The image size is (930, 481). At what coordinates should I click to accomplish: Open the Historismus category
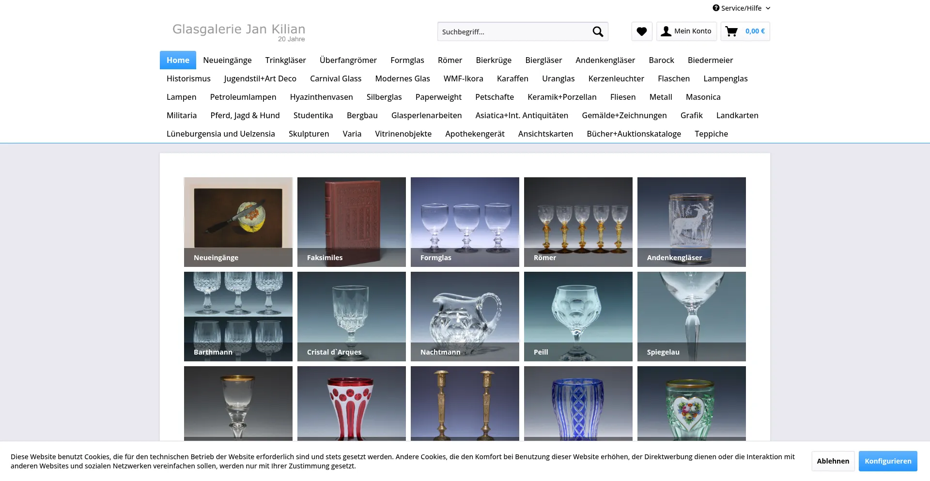(188, 78)
